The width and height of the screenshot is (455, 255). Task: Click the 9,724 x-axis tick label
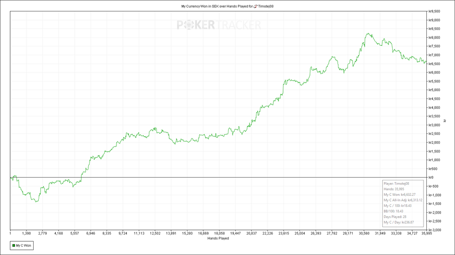tap(123, 233)
